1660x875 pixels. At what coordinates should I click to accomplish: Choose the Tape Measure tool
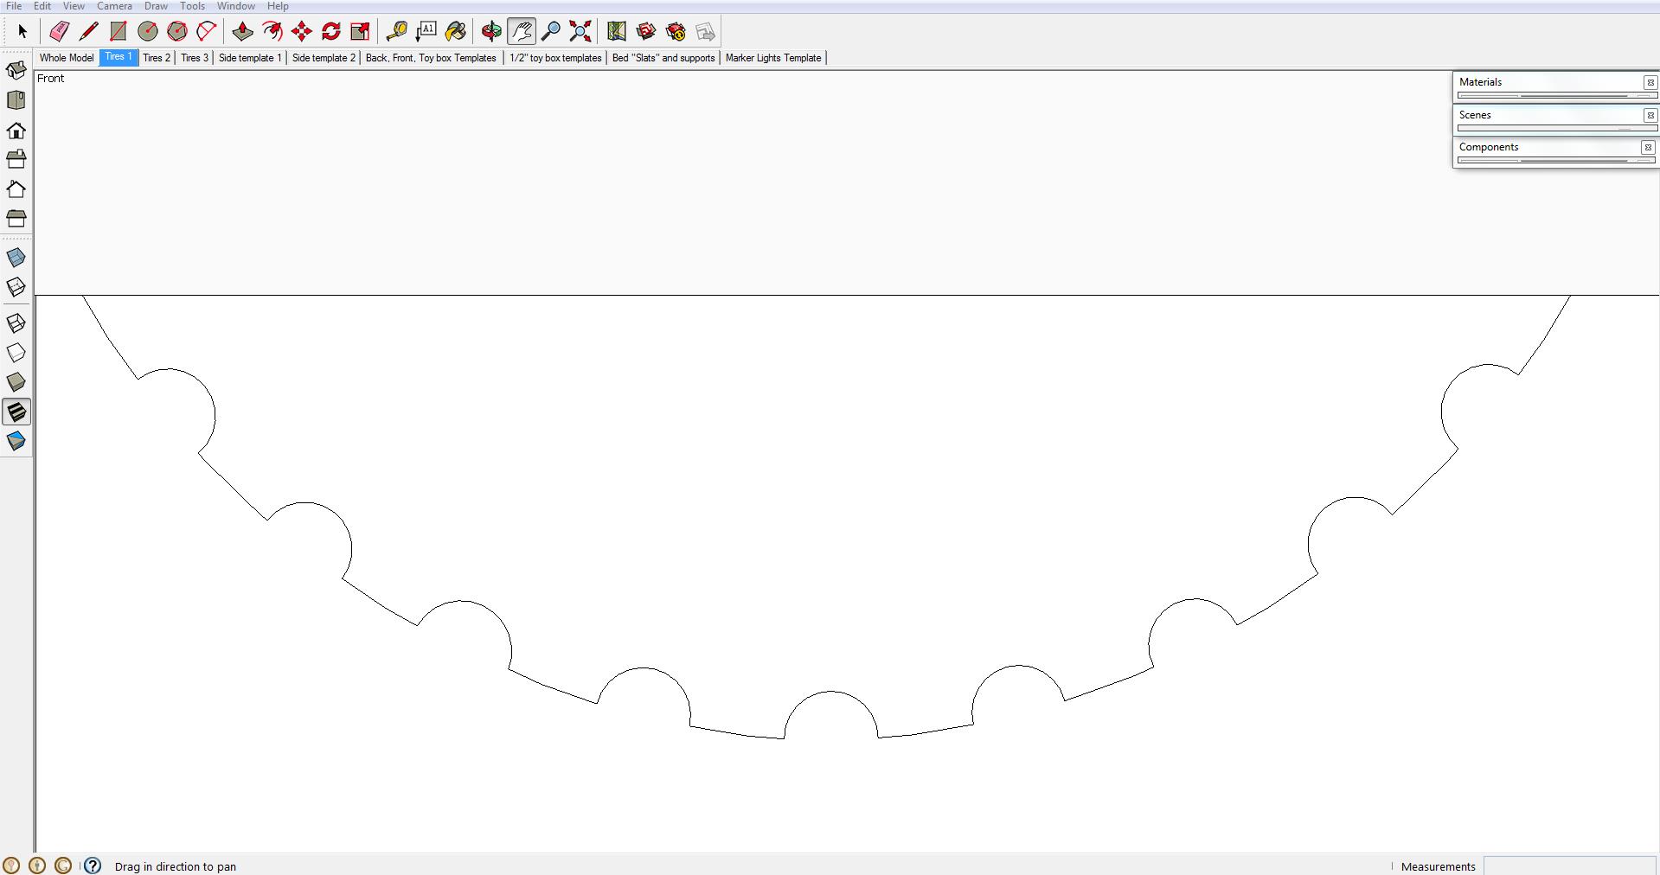(x=396, y=32)
